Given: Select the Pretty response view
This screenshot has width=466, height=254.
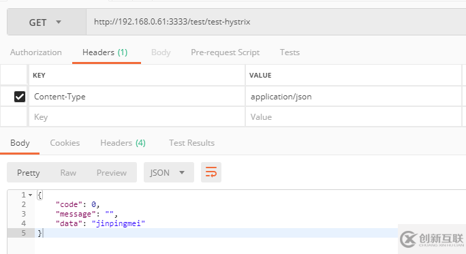Looking at the screenshot, I should (28, 172).
